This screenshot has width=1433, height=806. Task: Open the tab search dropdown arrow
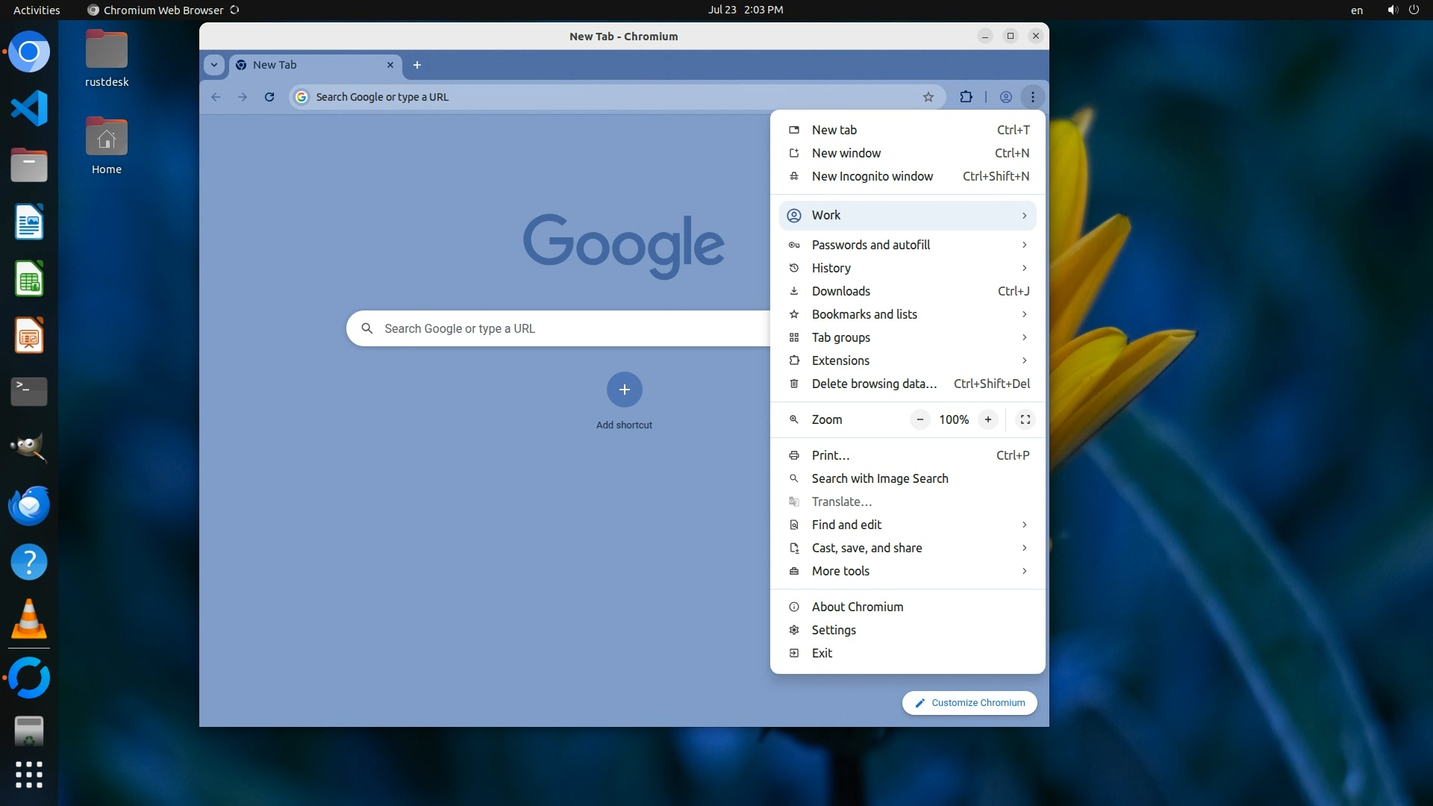[214, 65]
